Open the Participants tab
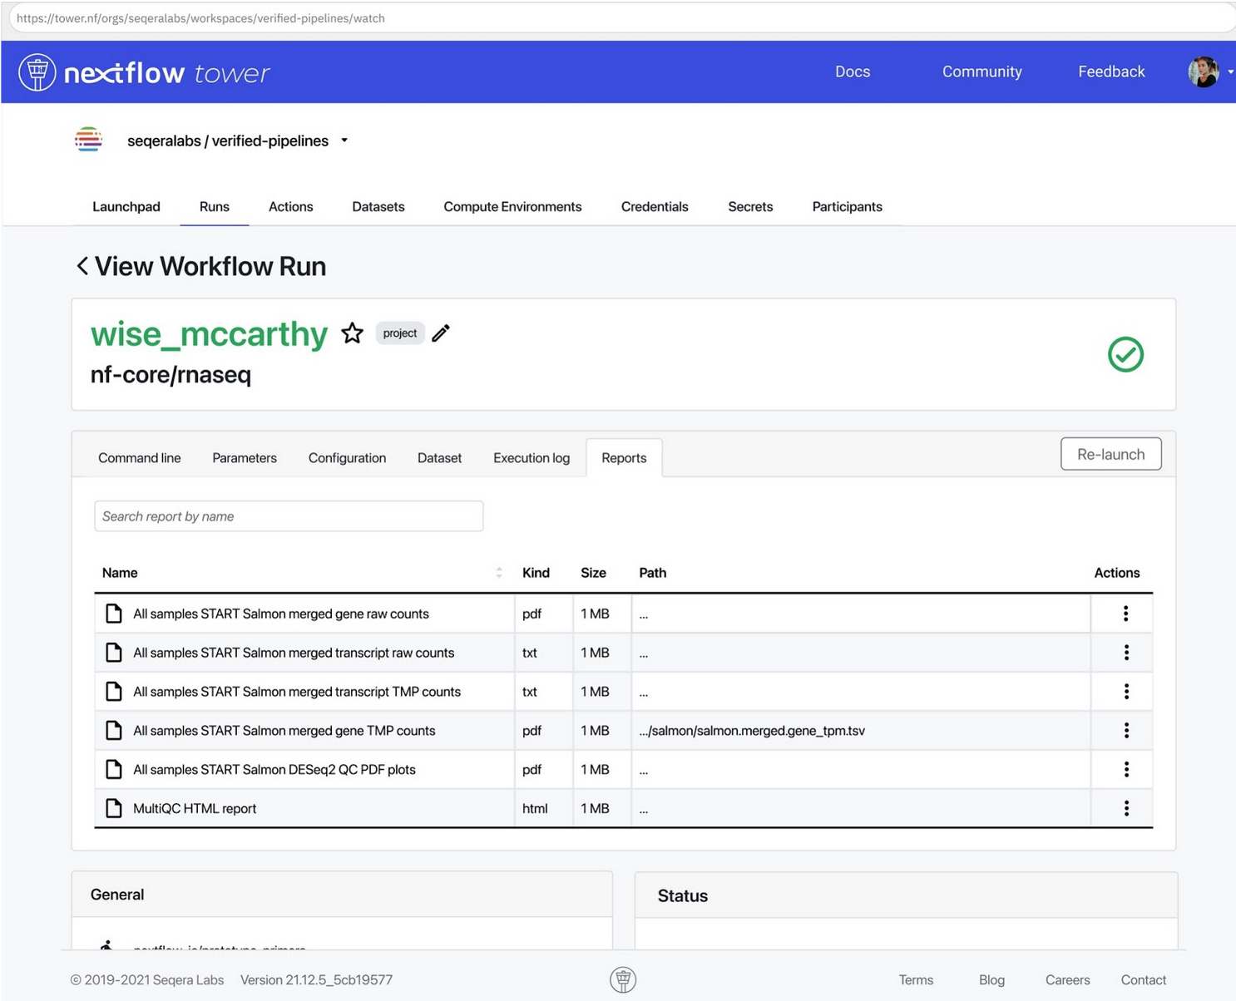 [x=848, y=207]
